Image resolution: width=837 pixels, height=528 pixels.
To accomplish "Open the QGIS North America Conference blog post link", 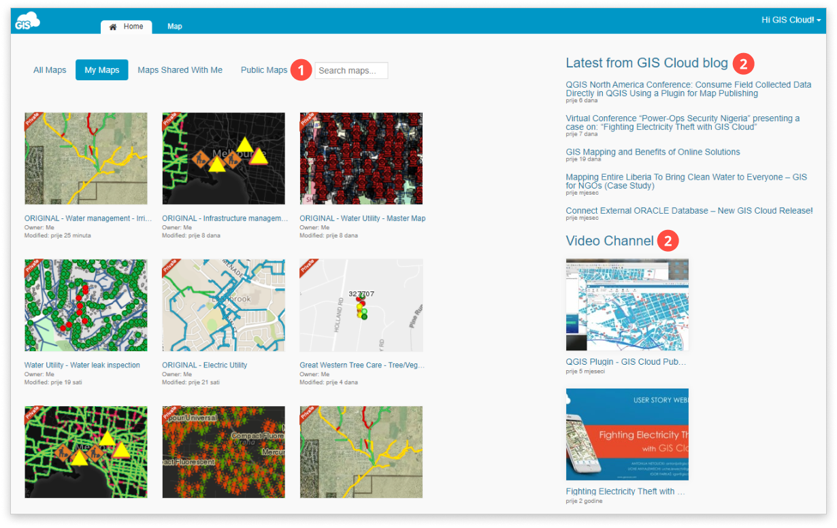I will (x=687, y=88).
